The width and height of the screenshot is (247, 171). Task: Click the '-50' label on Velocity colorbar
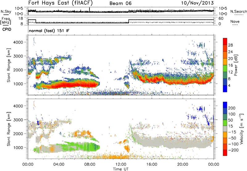(232, 138)
